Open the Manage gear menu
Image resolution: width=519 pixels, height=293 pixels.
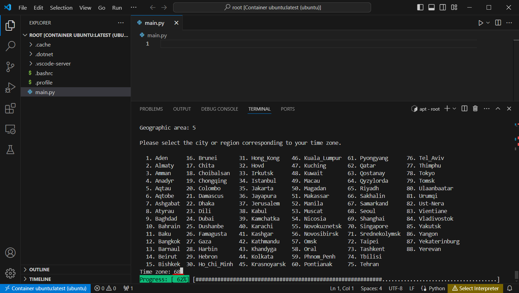(10, 273)
